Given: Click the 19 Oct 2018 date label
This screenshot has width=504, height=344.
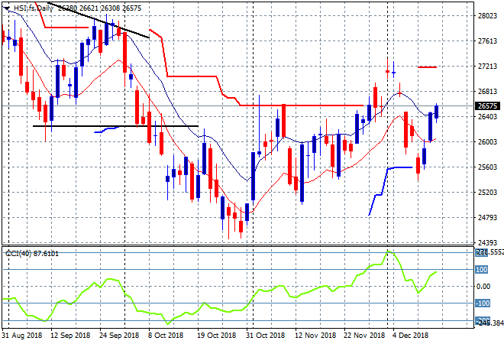Looking at the screenshot, I should [x=216, y=336].
